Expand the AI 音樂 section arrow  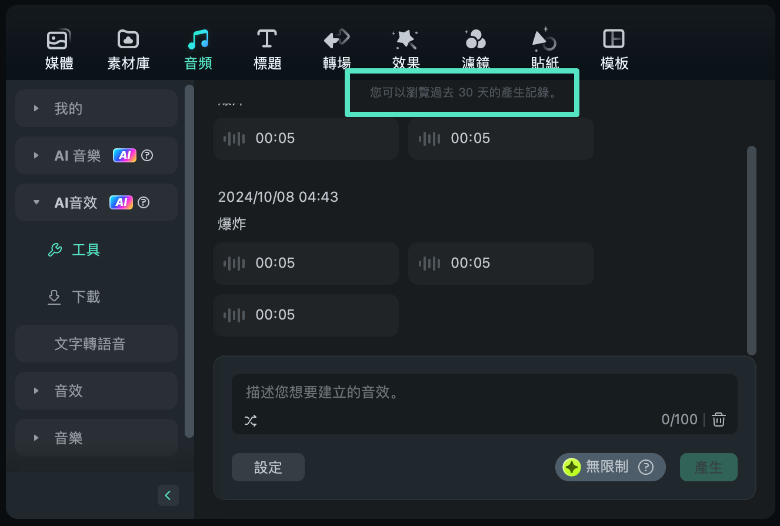36,155
